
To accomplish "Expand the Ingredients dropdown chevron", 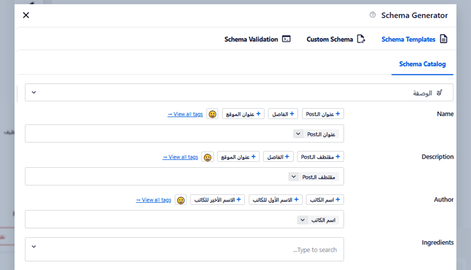I will tap(34, 246).
